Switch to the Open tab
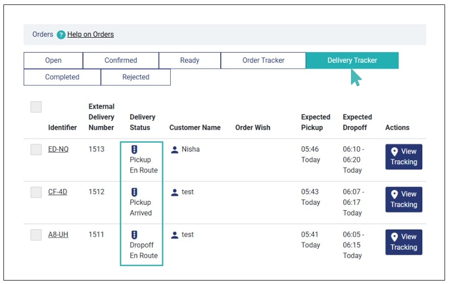Image resolution: width=450 pixels, height=284 pixels. click(x=53, y=60)
